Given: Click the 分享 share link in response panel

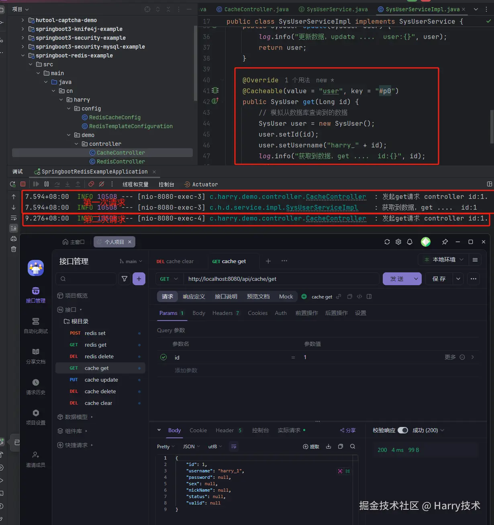Looking at the screenshot, I should click(x=348, y=430).
